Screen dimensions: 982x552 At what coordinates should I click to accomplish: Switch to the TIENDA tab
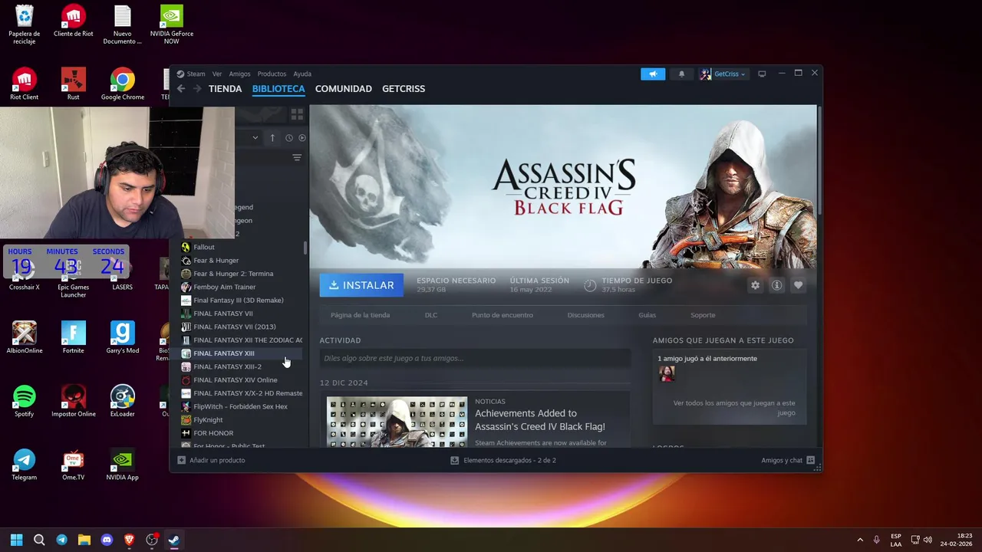point(225,89)
